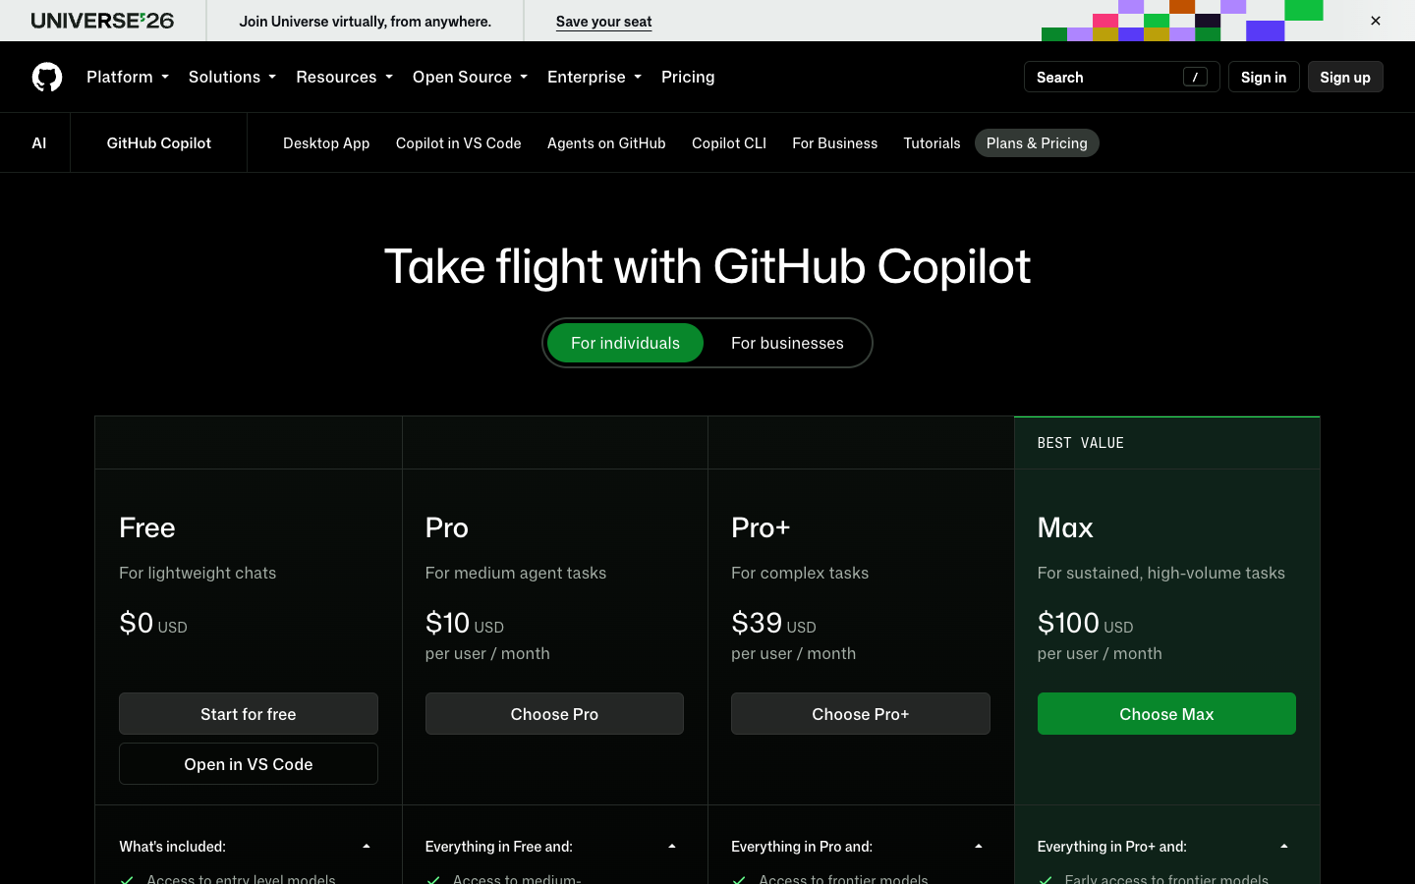
Task: Click the GitHub logo icon
Action: [x=47, y=77]
